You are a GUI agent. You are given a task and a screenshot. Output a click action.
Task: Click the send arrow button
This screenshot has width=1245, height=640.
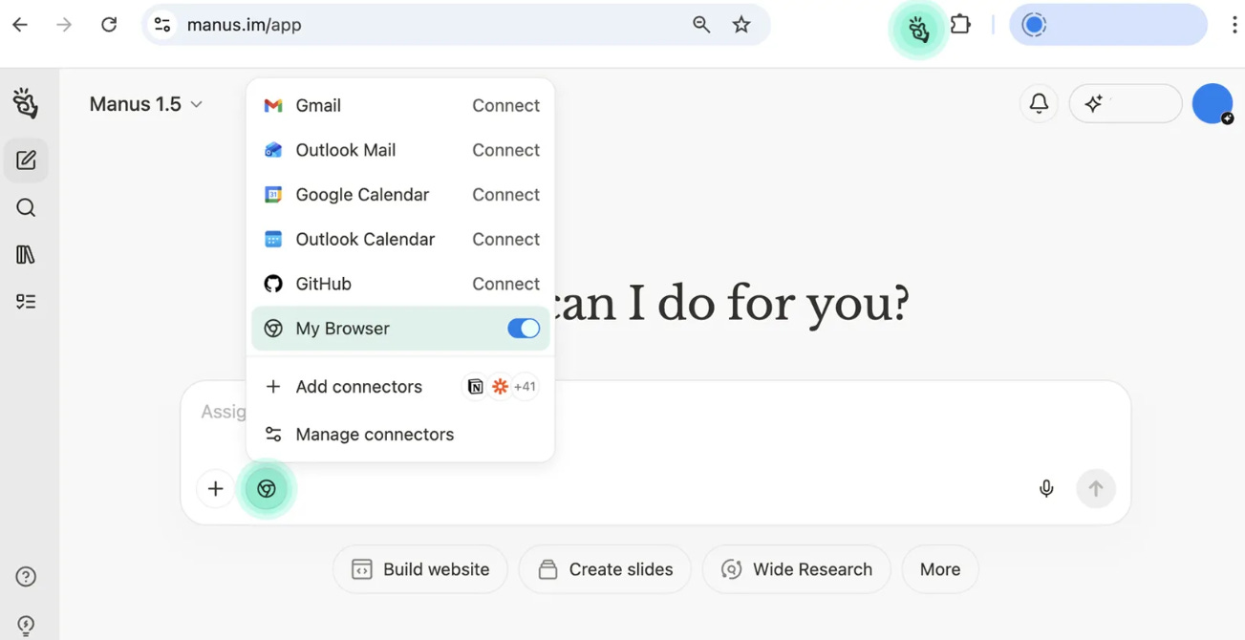pyautogui.click(x=1096, y=489)
